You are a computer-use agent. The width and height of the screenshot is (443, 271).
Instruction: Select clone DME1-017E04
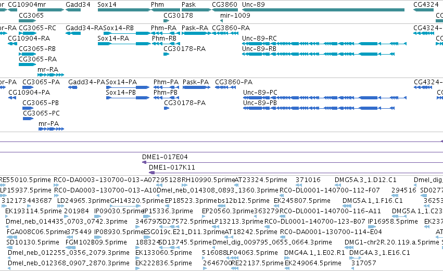pos(293,162)
